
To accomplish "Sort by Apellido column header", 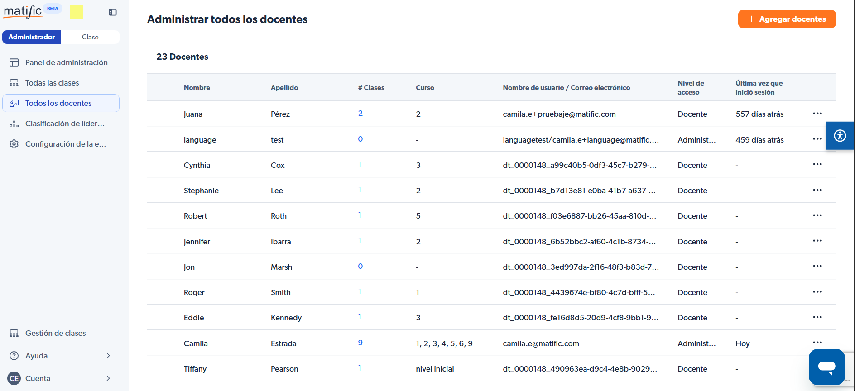I will (x=284, y=88).
